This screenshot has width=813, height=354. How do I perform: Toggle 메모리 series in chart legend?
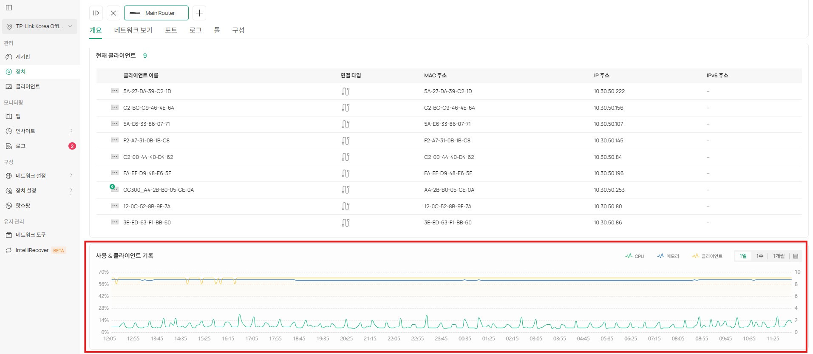pos(668,256)
